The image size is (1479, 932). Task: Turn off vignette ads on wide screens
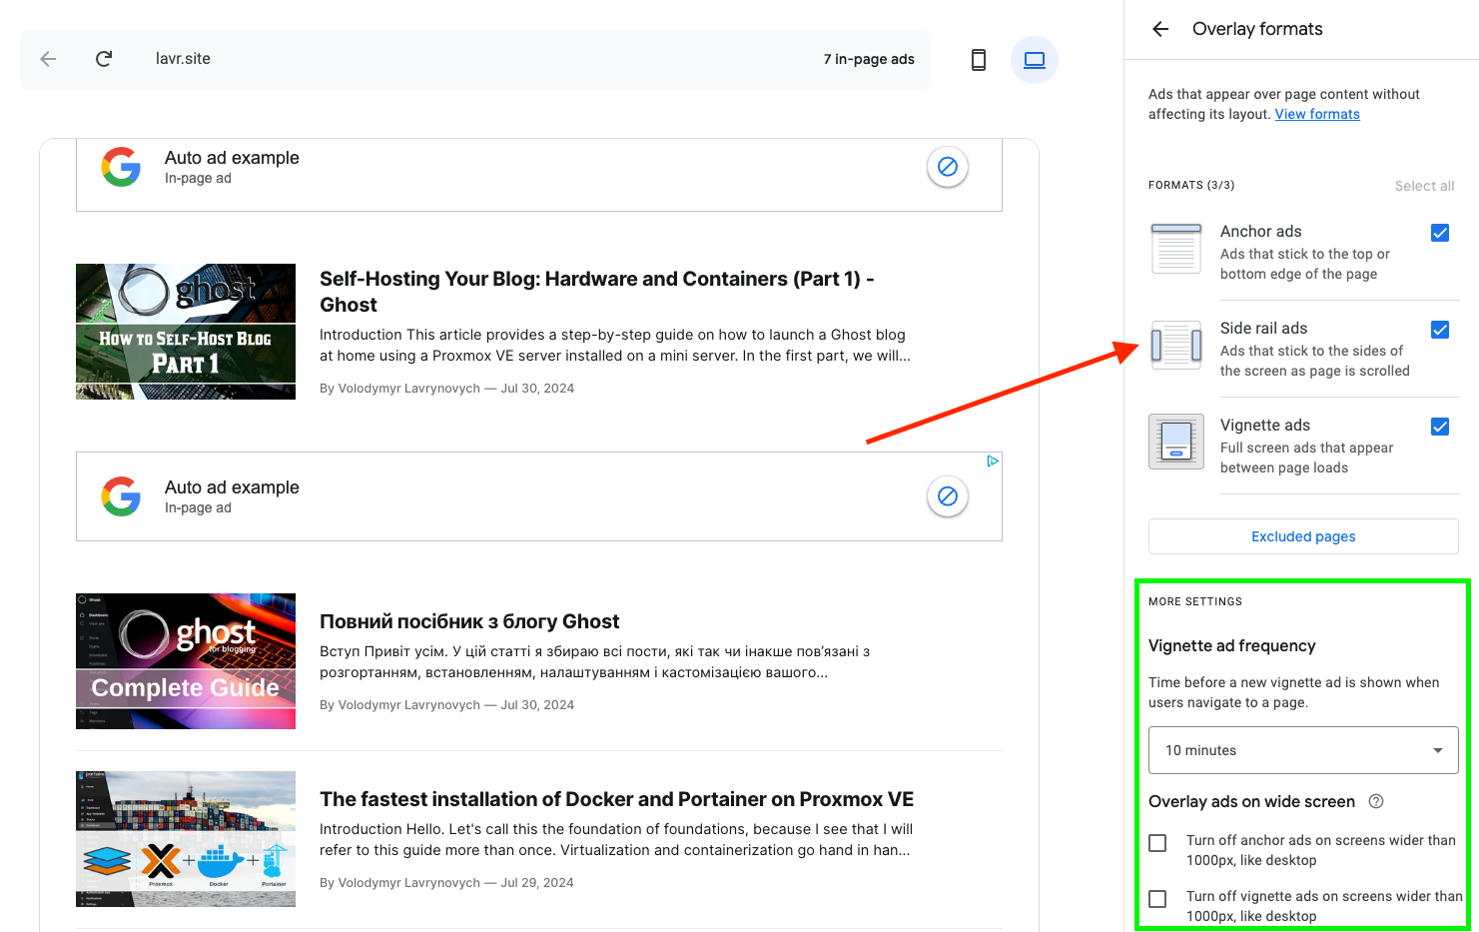[x=1158, y=899]
